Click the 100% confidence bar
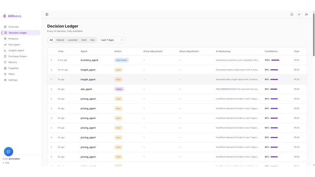 pyautogui.click(x=275, y=60)
